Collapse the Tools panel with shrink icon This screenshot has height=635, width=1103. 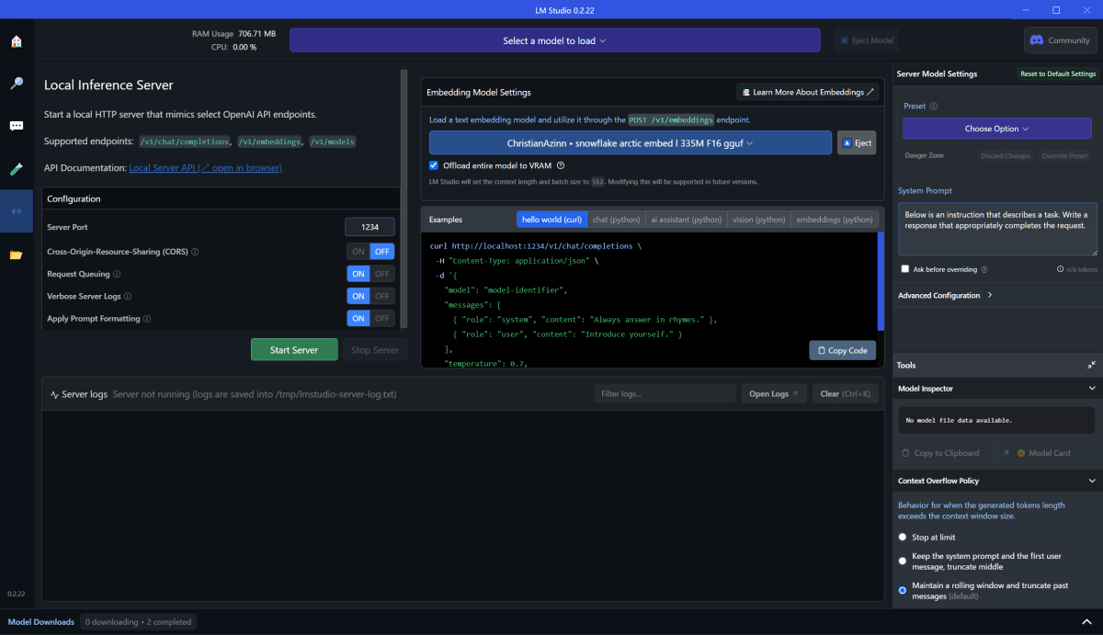point(1091,365)
